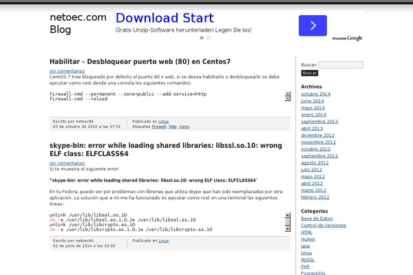Image resolution: width=413 pixels, height=275 pixels.
Task: Open the Linux category in sidebar
Action: 306,252
